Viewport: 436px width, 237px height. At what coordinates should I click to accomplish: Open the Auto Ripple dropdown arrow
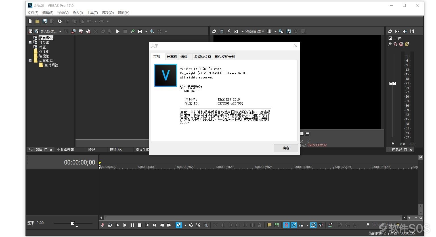pyautogui.click(x=307, y=225)
